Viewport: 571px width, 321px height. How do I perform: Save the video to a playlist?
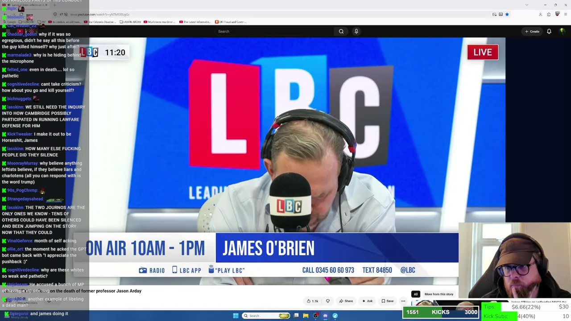pyautogui.click(x=388, y=301)
